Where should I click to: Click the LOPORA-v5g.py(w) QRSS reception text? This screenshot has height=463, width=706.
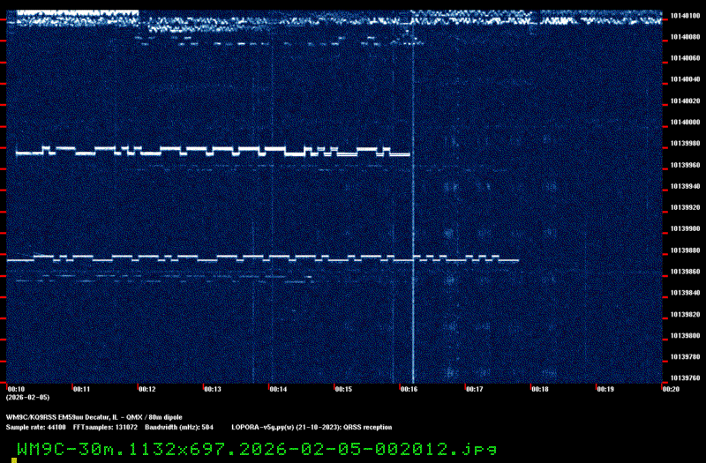(x=312, y=428)
